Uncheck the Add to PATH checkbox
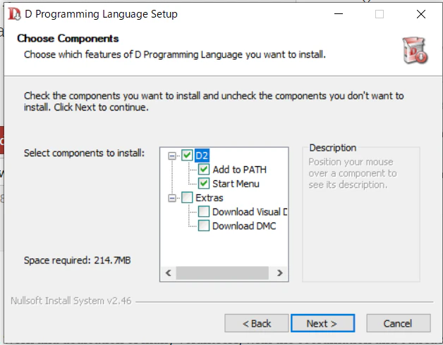The image size is (443, 345). (x=204, y=169)
